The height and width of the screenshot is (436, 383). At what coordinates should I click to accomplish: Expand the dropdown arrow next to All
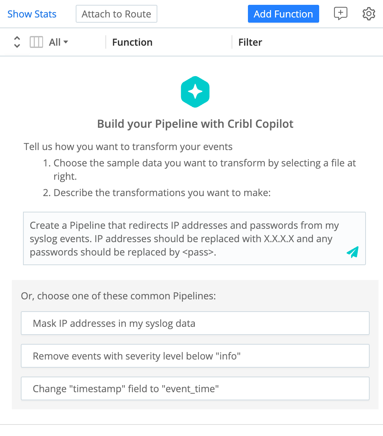coord(66,42)
